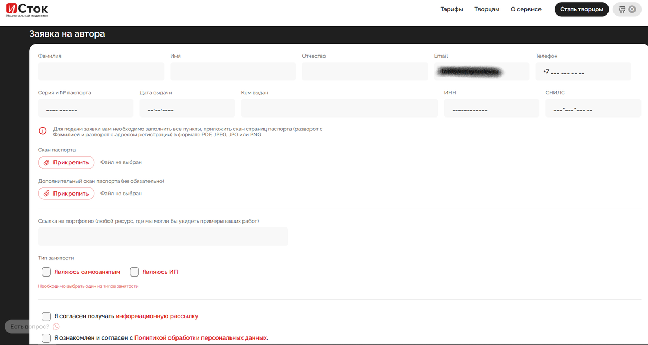
Task: Focus the Email input field
Action: click(x=482, y=71)
